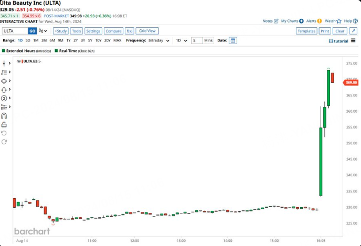Click the GO button
Image resolution: width=361 pixels, height=246 pixels.
coord(32,31)
